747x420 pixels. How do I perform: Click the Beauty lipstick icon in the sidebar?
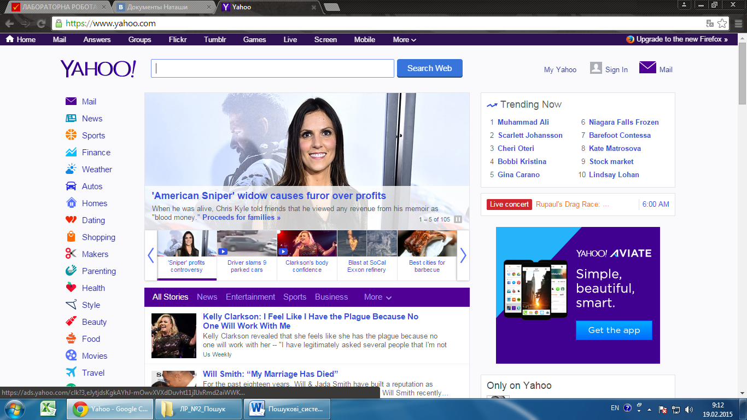[x=71, y=322]
